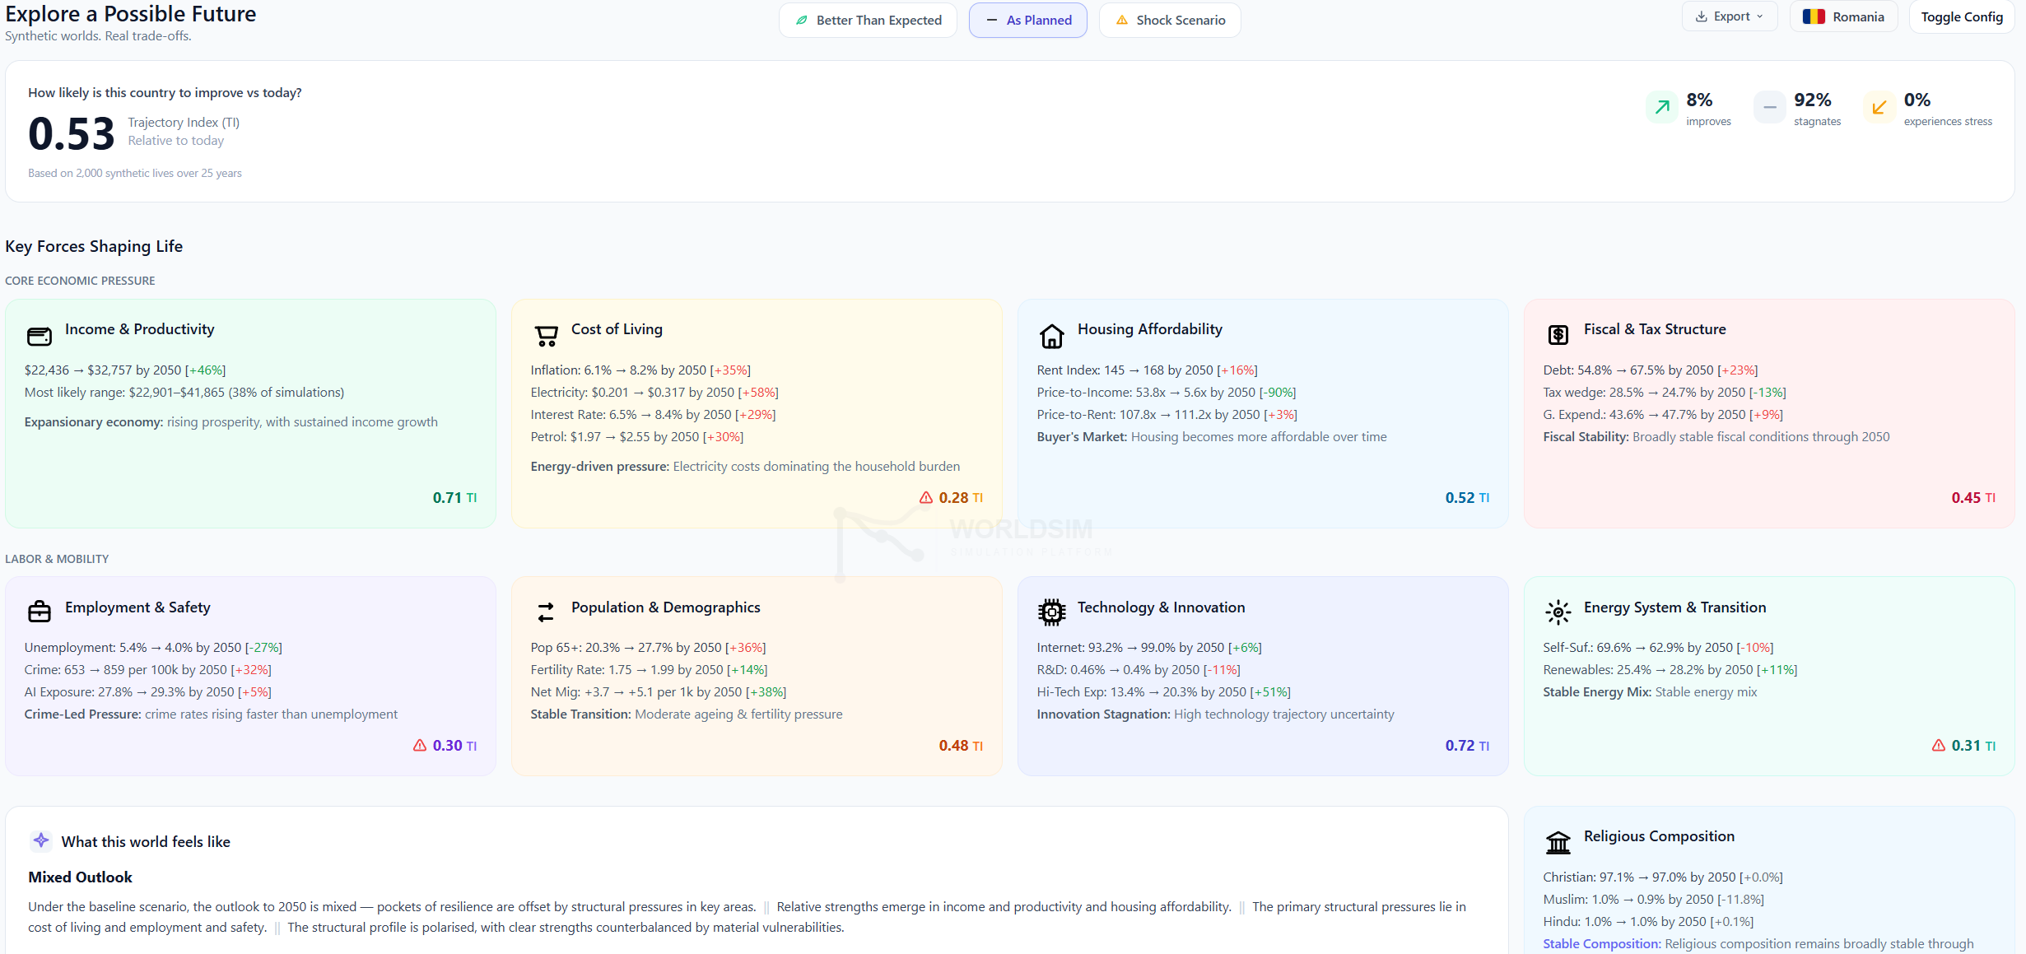The image size is (2026, 954).
Task: Click the Religious Composition building icon
Action: (1558, 842)
